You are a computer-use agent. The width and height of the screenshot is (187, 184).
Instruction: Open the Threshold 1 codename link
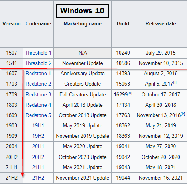[x=38, y=53]
